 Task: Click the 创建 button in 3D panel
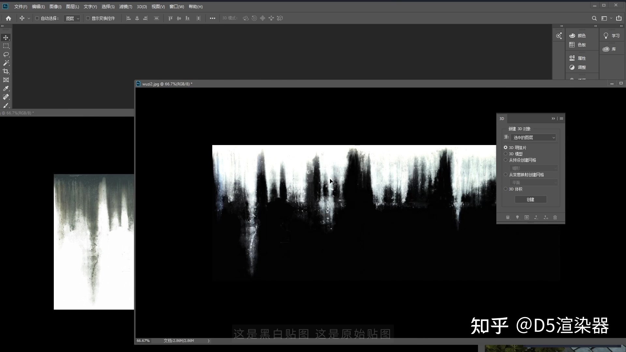pos(530,199)
